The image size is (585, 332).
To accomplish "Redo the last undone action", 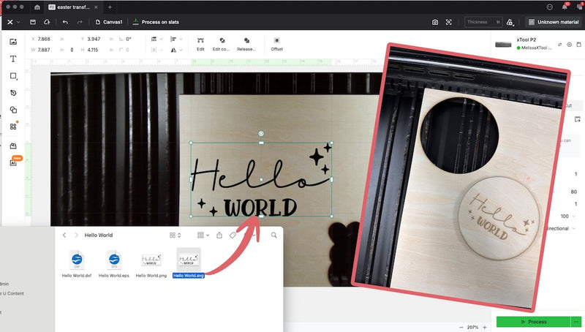I will [x=80, y=22].
